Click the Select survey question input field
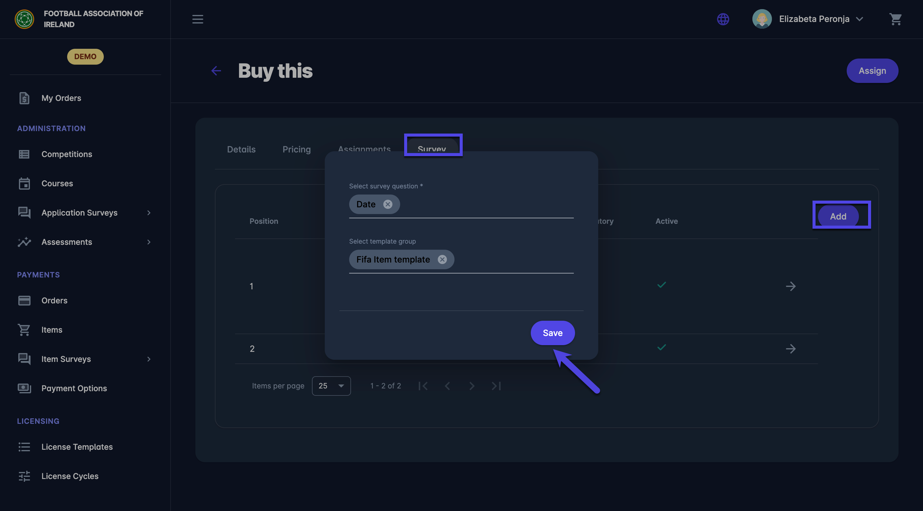Image resolution: width=923 pixels, height=511 pixels. click(487, 205)
